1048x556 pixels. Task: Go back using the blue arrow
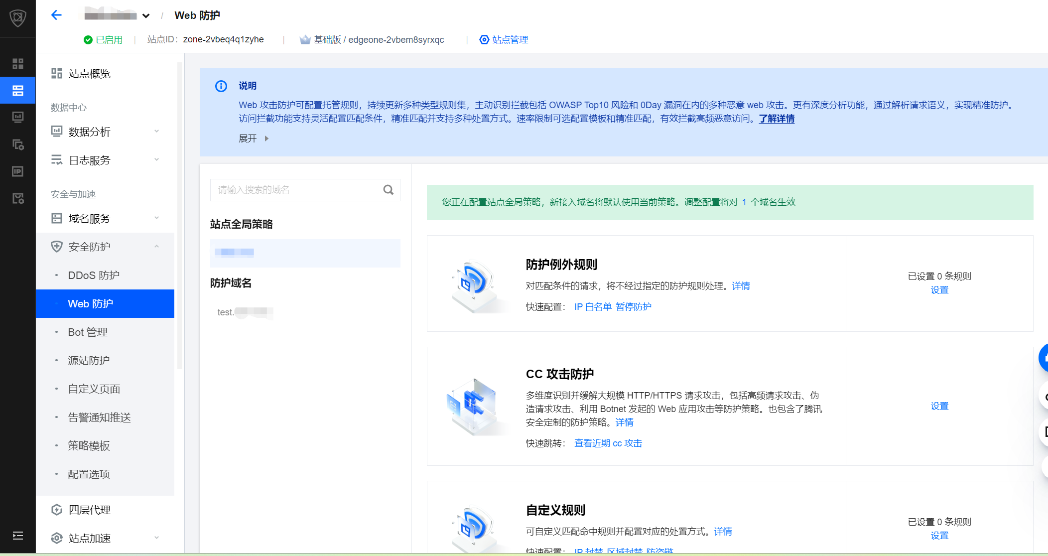56,15
